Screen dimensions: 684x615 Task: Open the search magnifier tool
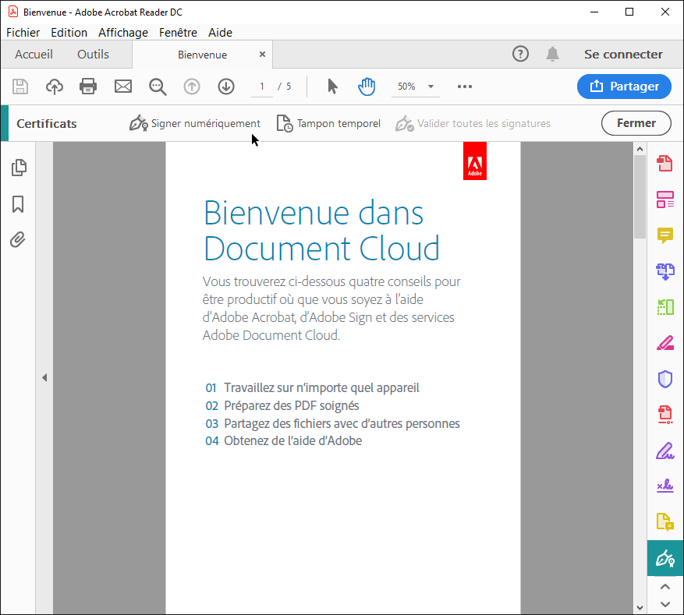158,87
